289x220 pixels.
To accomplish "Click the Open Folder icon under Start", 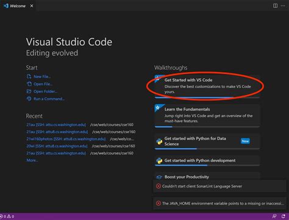I will pos(29,91).
